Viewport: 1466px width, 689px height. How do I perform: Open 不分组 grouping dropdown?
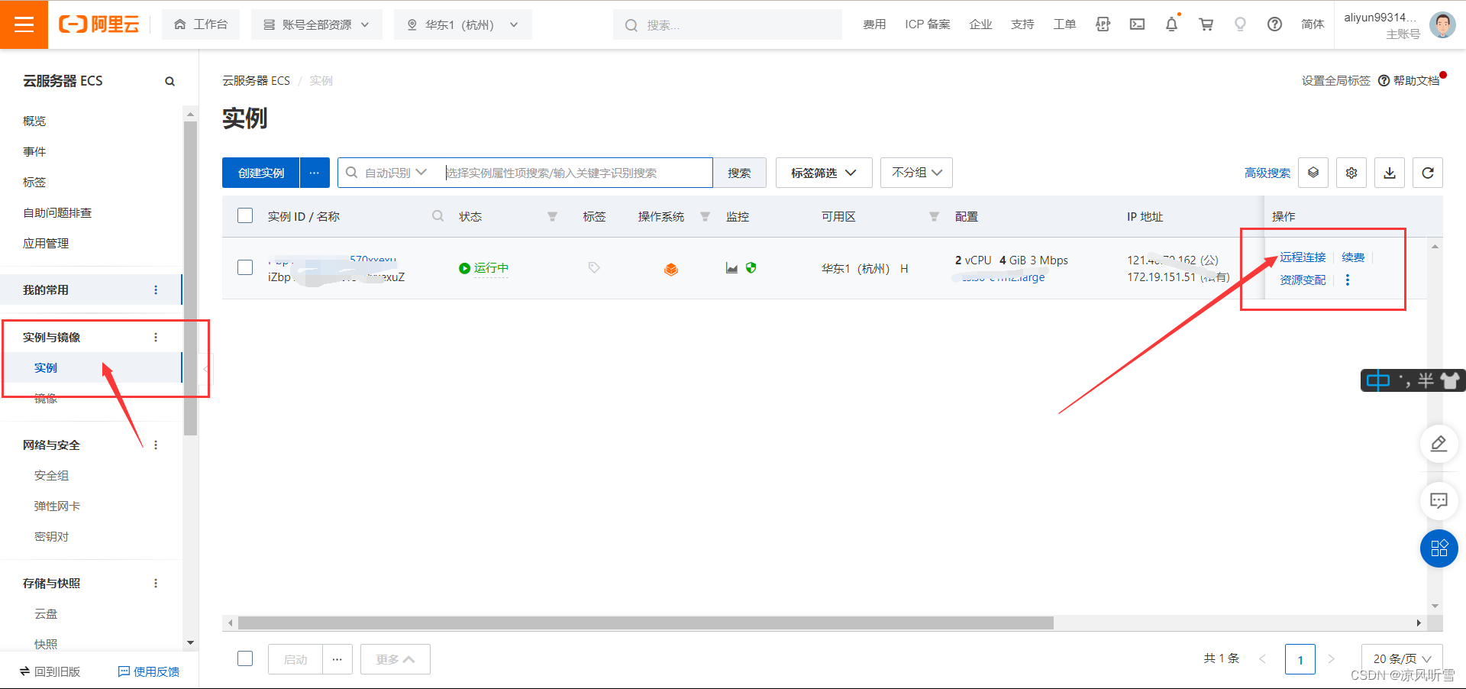916,173
